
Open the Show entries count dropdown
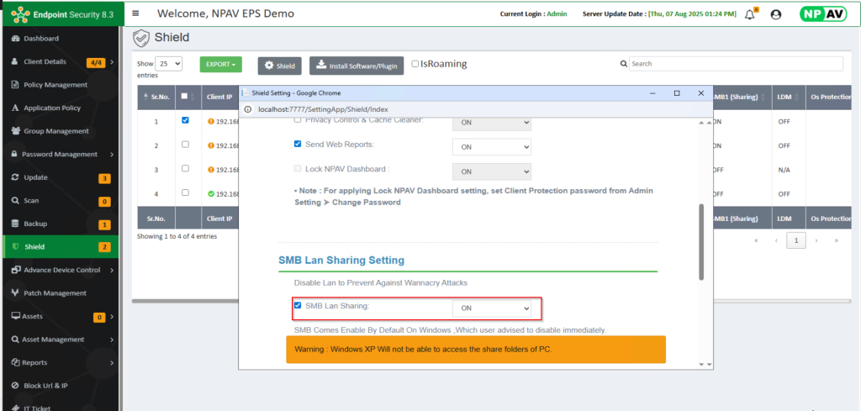(169, 64)
